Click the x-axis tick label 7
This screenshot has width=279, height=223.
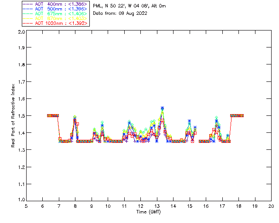(59, 206)
